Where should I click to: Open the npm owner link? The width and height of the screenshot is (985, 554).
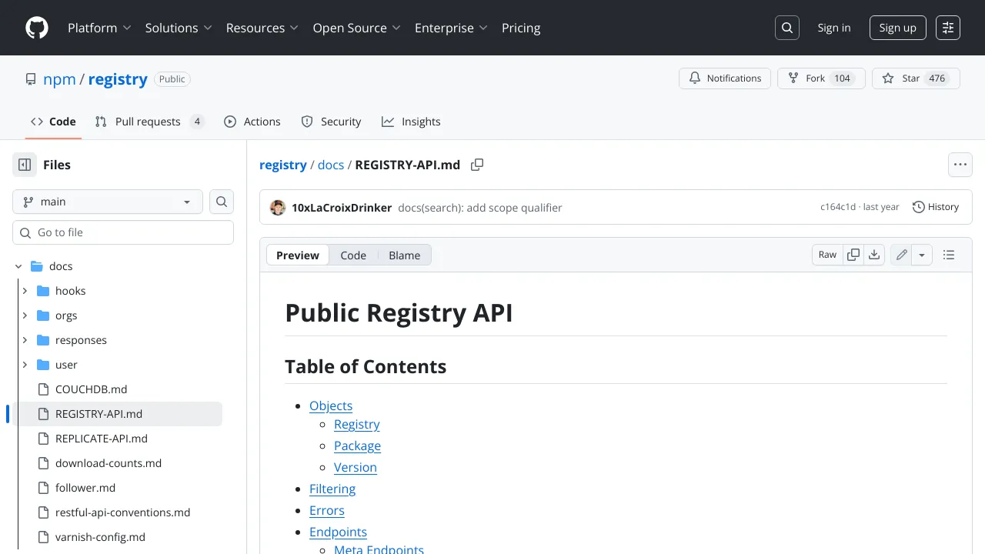point(59,79)
